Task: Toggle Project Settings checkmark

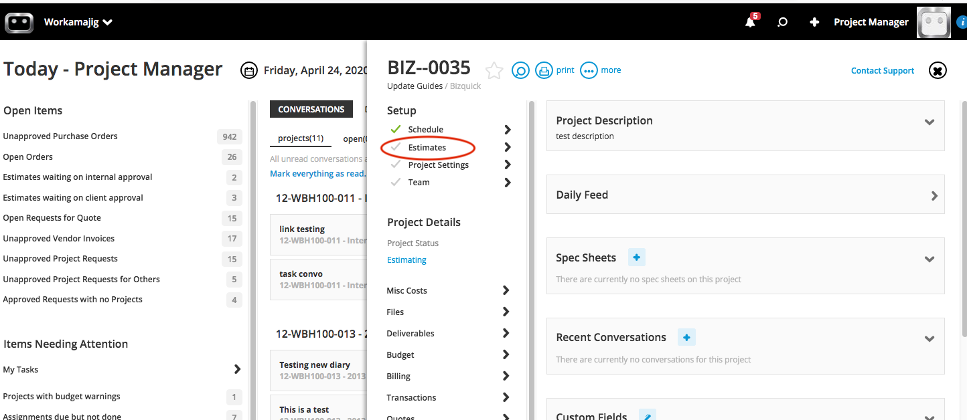Action: coord(395,164)
